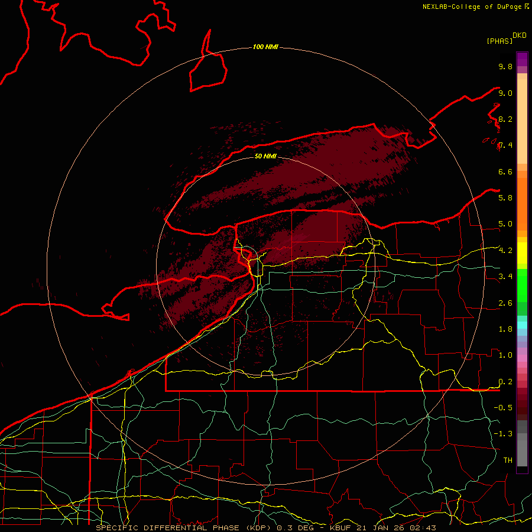Click the "100 NMI" range ring label

tap(265, 47)
